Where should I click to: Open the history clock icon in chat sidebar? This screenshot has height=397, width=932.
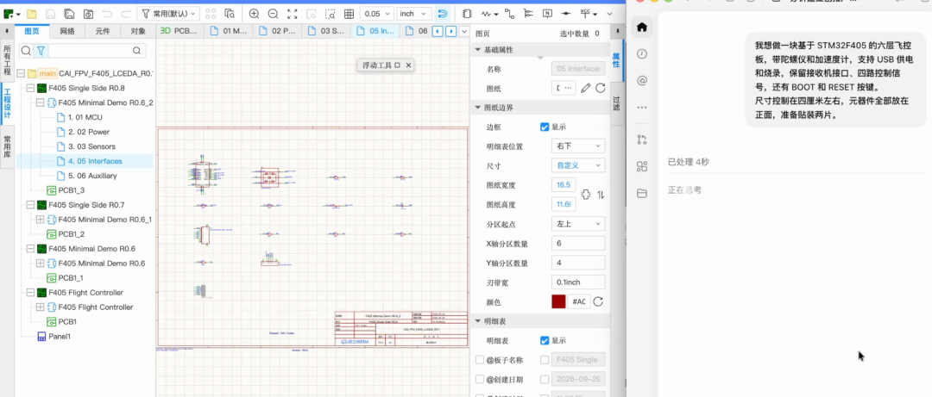point(641,54)
